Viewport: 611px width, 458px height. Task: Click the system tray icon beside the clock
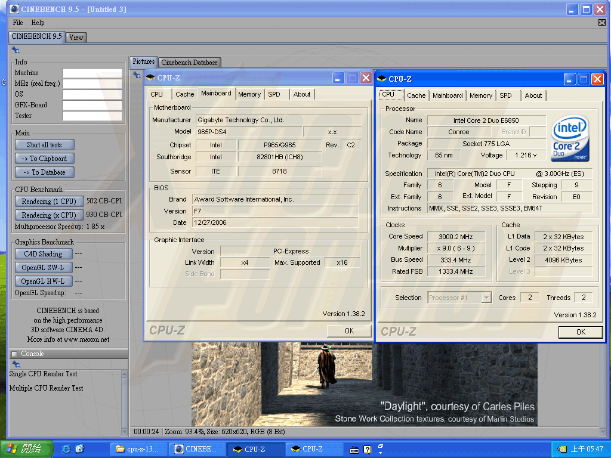pos(561,449)
